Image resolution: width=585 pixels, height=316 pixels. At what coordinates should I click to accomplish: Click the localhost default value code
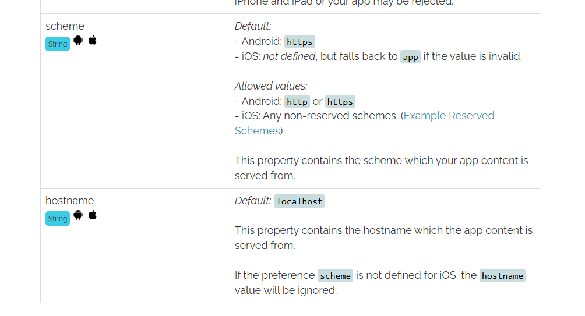pos(299,201)
